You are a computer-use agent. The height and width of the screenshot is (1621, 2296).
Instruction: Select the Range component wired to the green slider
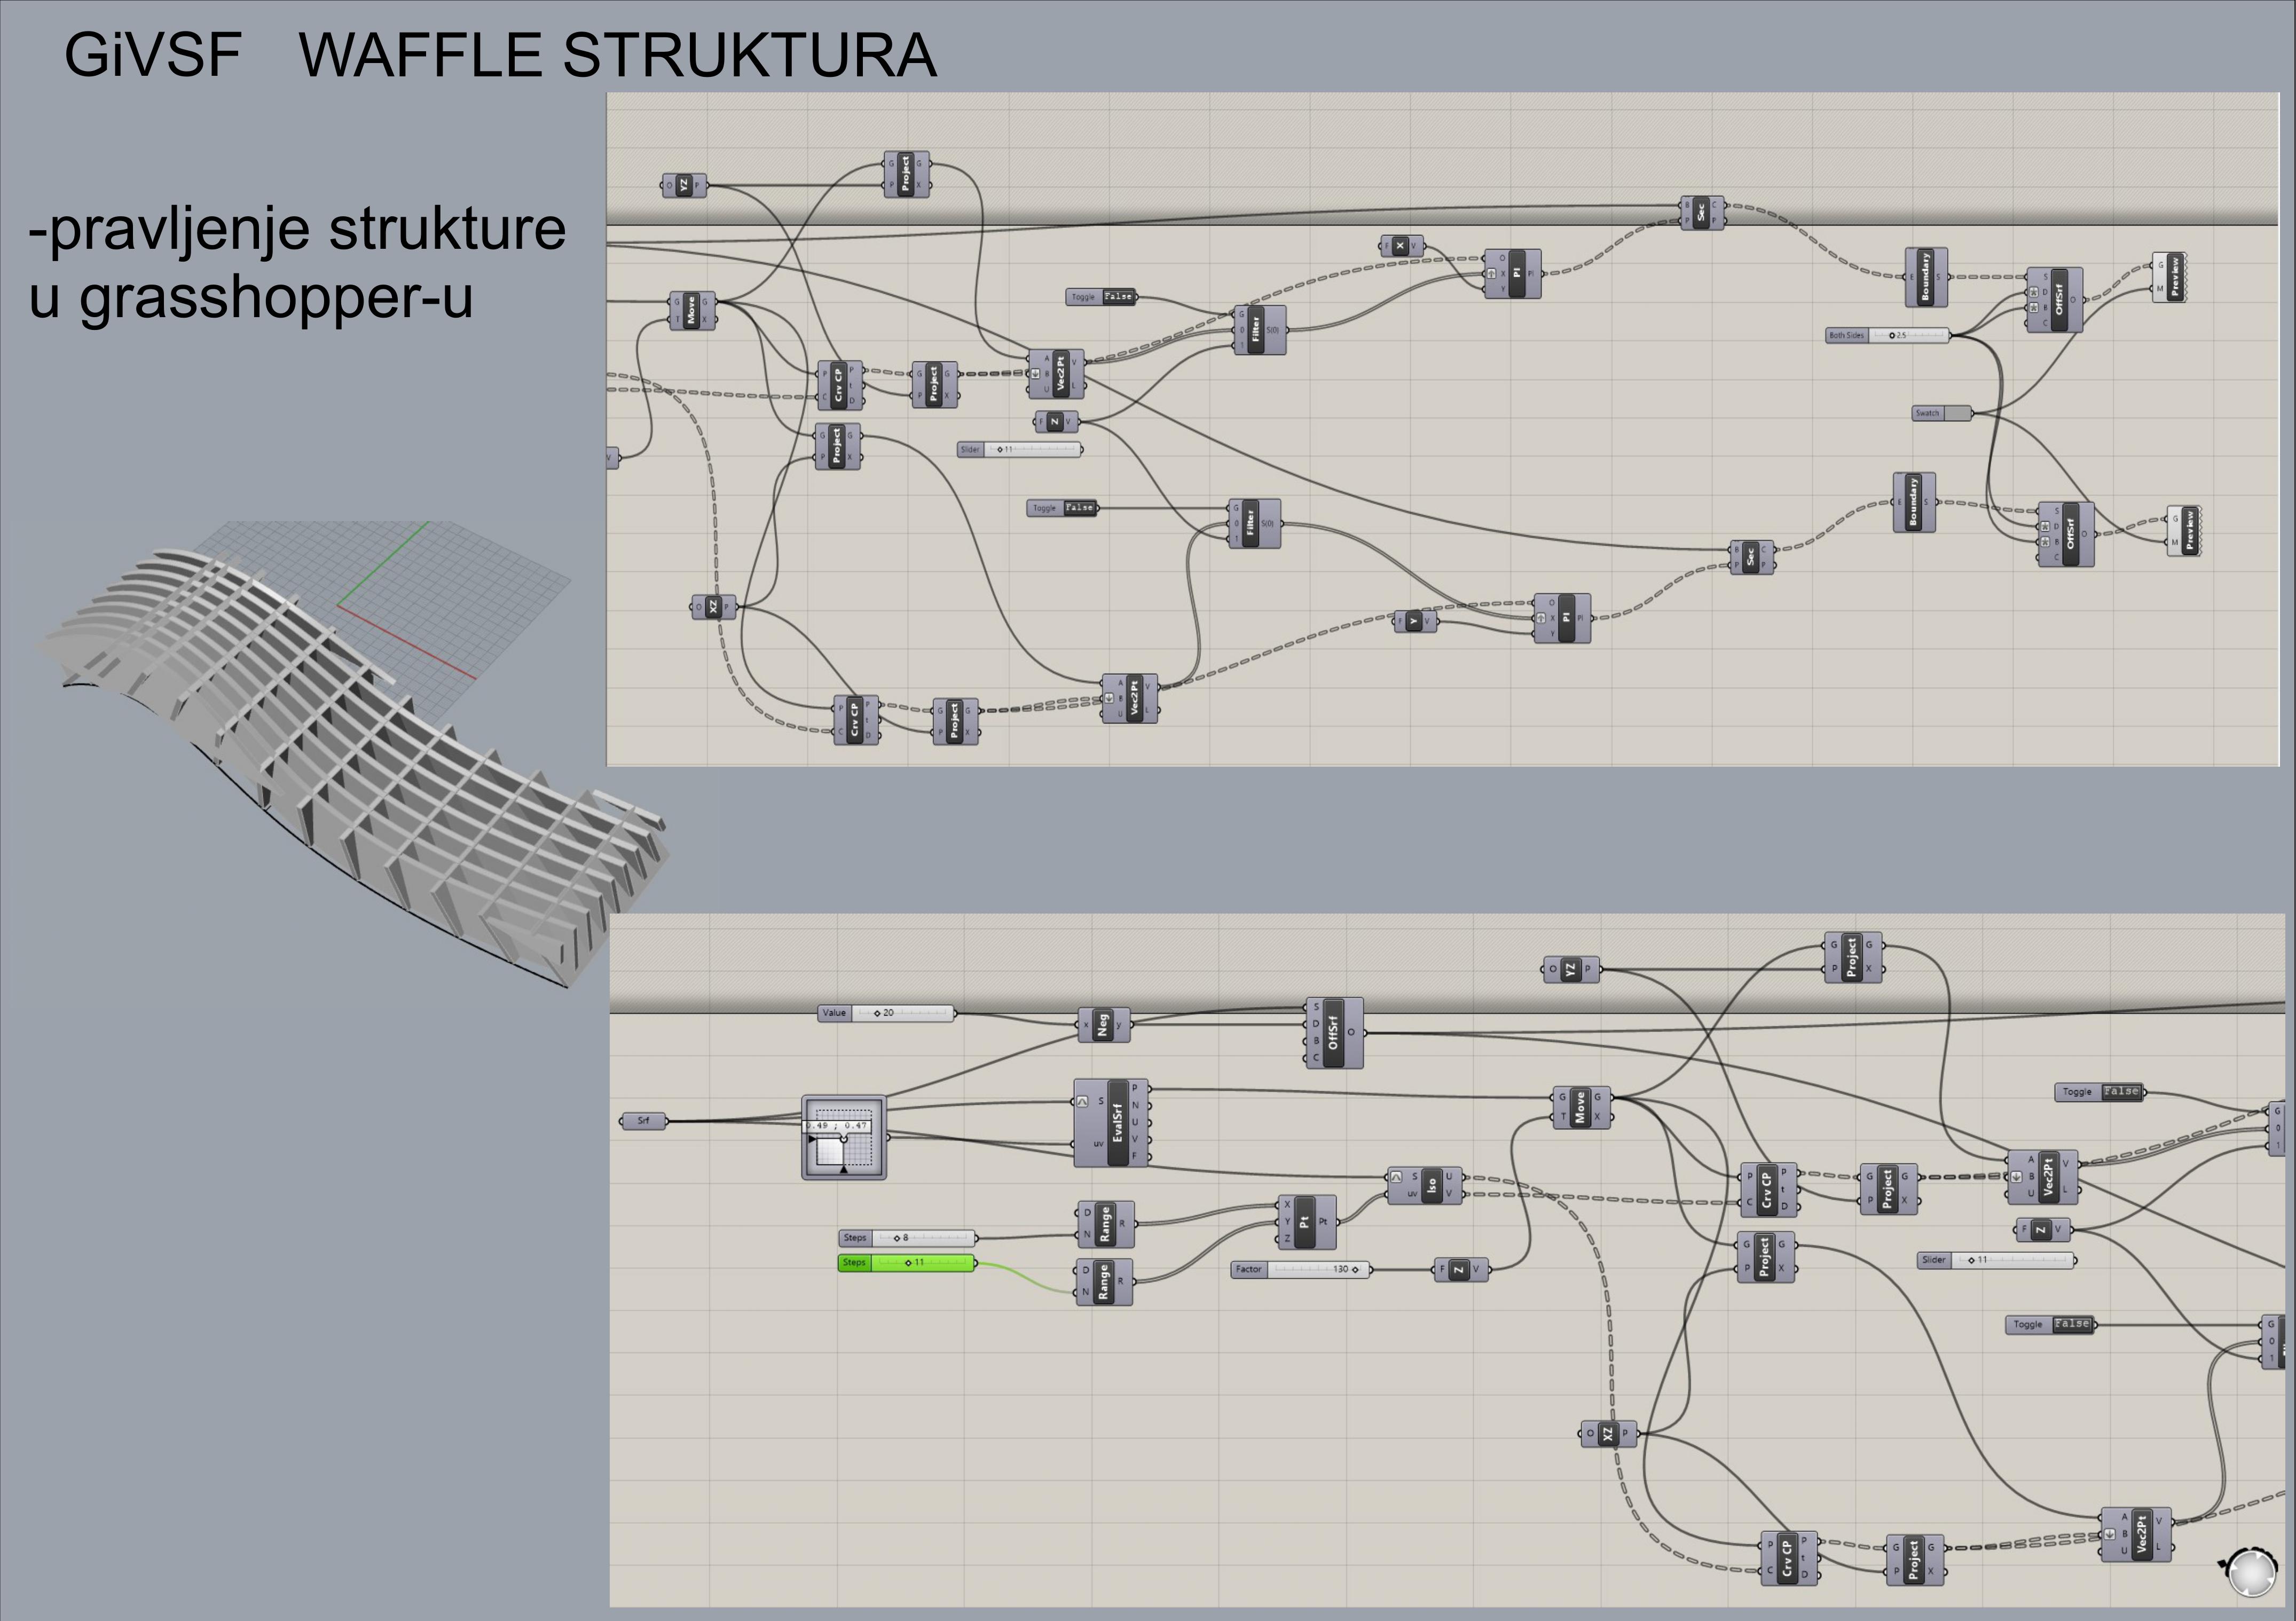1105,1282
